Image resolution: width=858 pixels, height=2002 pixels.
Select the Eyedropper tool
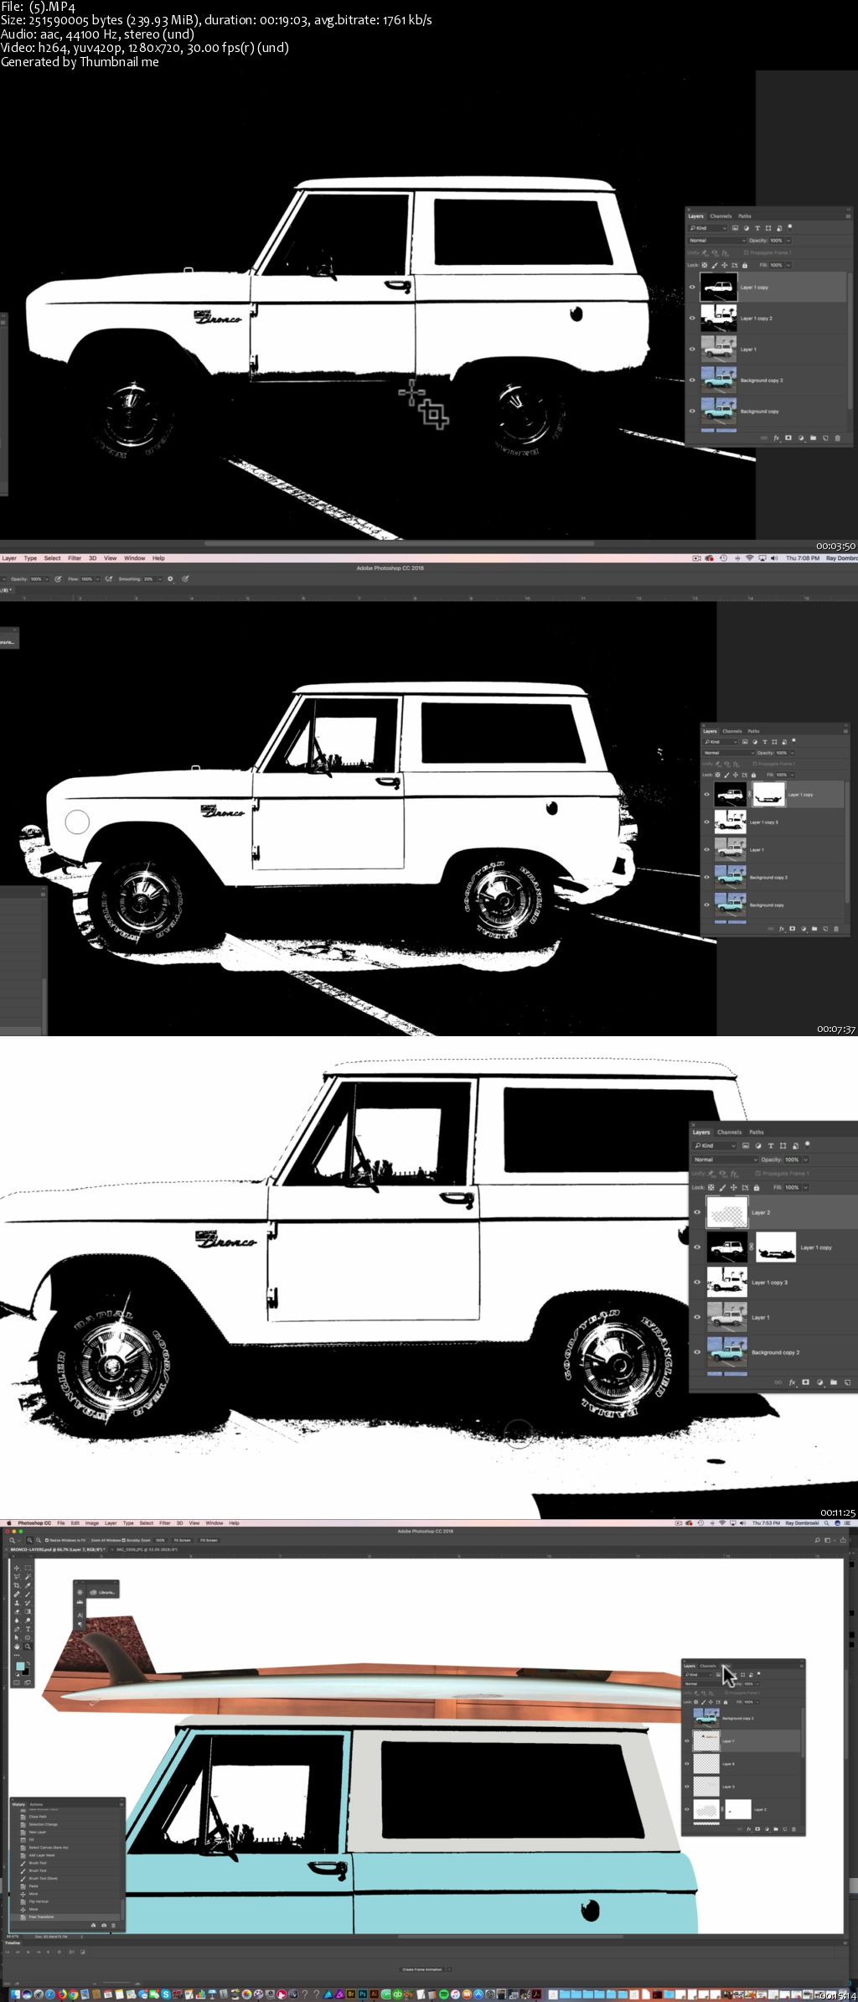[28, 1585]
